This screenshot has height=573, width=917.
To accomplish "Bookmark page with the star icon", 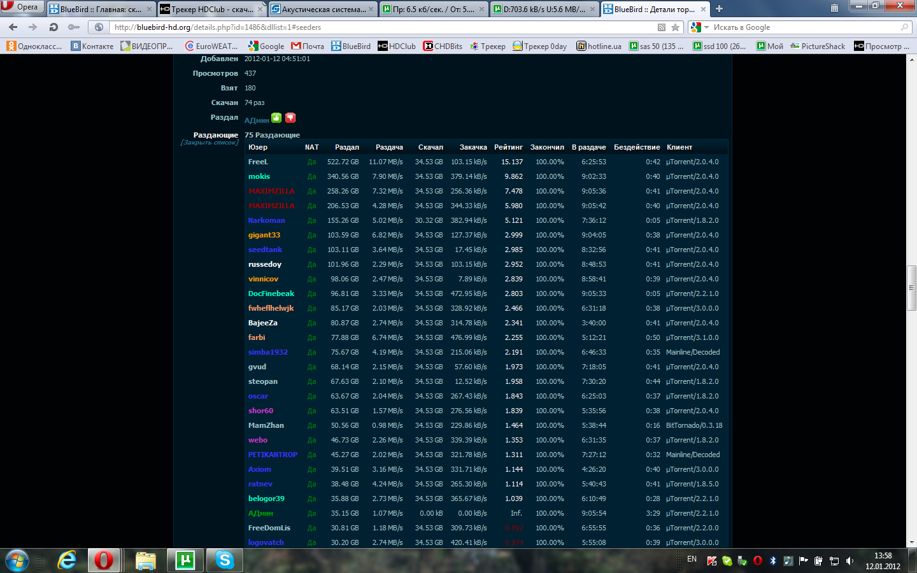I will [676, 27].
